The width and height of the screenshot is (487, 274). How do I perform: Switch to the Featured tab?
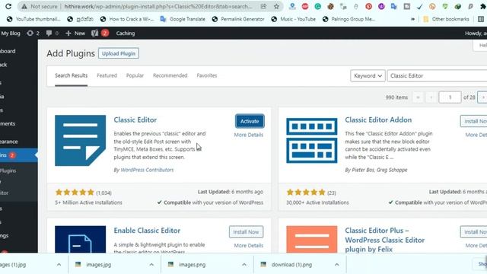pos(107,75)
